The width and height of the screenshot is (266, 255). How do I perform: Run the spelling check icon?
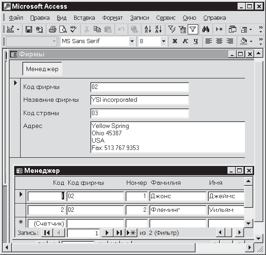click(x=74, y=29)
